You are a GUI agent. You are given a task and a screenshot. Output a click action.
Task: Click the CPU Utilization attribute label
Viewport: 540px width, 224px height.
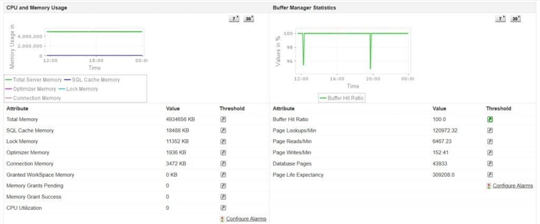[24, 208]
